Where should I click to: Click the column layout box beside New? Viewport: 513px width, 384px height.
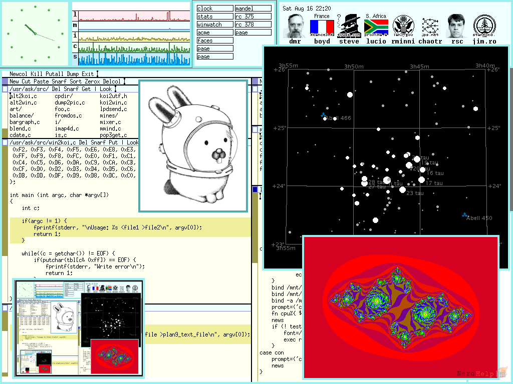click(5, 81)
